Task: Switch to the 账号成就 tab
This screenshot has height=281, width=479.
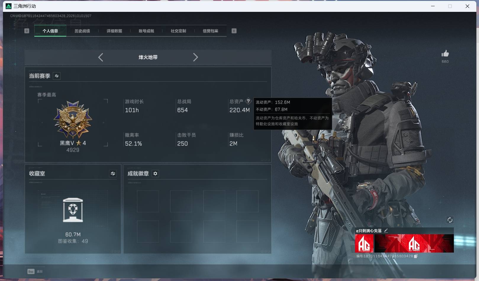Action: [x=146, y=31]
